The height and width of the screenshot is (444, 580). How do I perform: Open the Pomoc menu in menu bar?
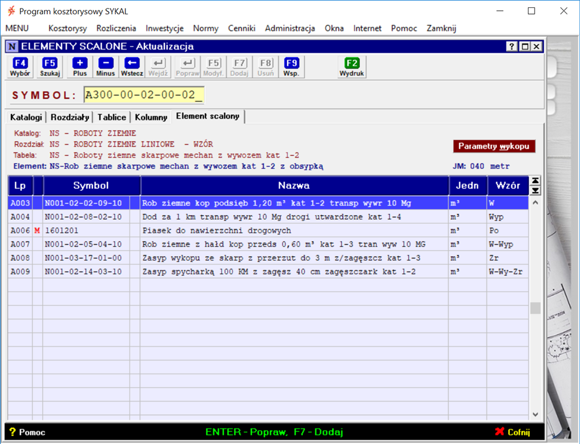point(404,28)
